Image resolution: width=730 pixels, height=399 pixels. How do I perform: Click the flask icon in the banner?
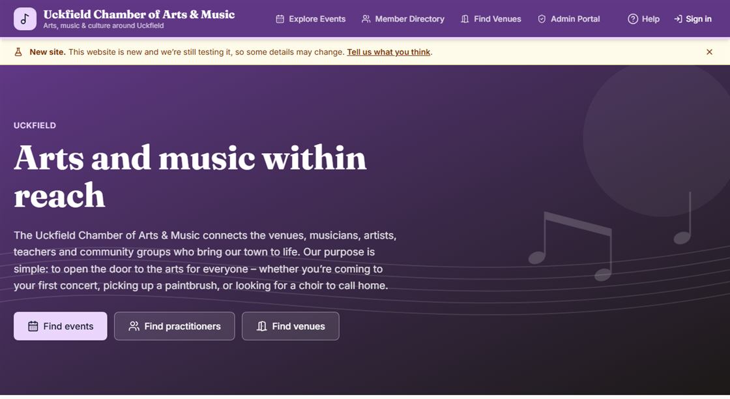(18, 52)
